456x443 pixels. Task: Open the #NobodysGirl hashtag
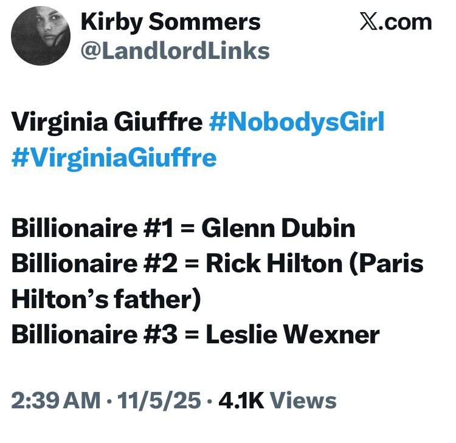297,123
